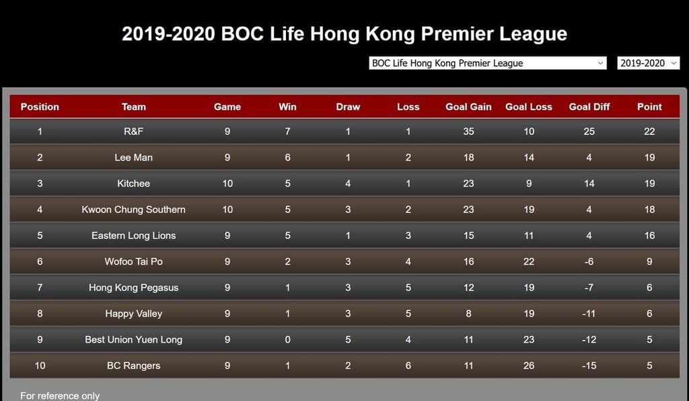Expand the competition combo box arrow
Viewport: 689px width, 401px height.
click(601, 62)
